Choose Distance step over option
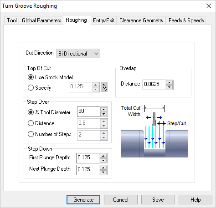Image resolution: width=216 pixels, height=208 pixels. (41, 123)
